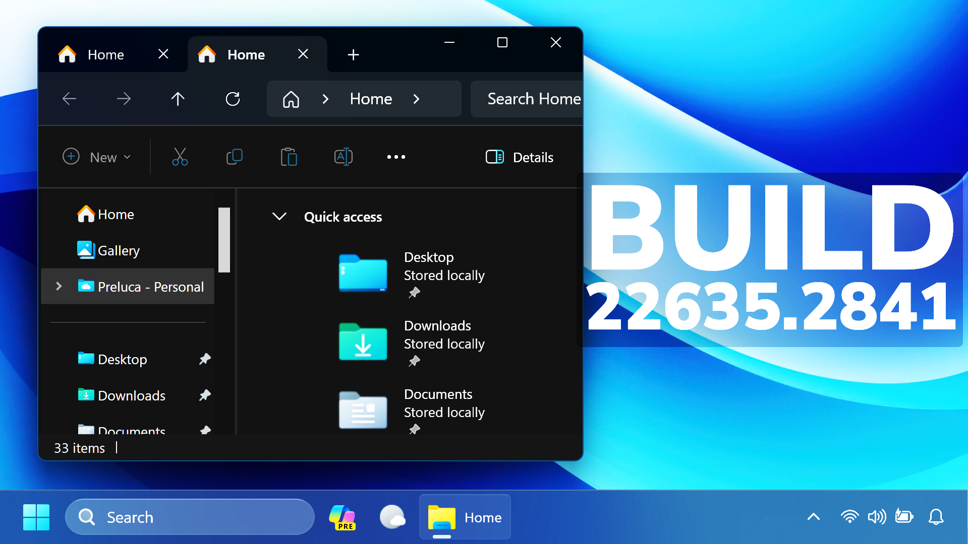Unpin Desktop from Quick access
This screenshot has height=544, width=968.
click(x=205, y=359)
